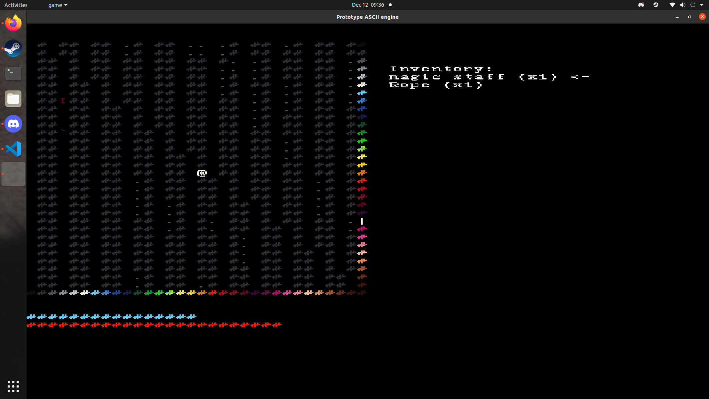This screenshot has width=709, height=399.
Task: Open the volume indicator
Action: click(682, 5)
